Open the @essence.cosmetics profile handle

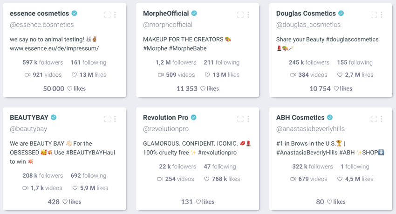pos(41,25)
